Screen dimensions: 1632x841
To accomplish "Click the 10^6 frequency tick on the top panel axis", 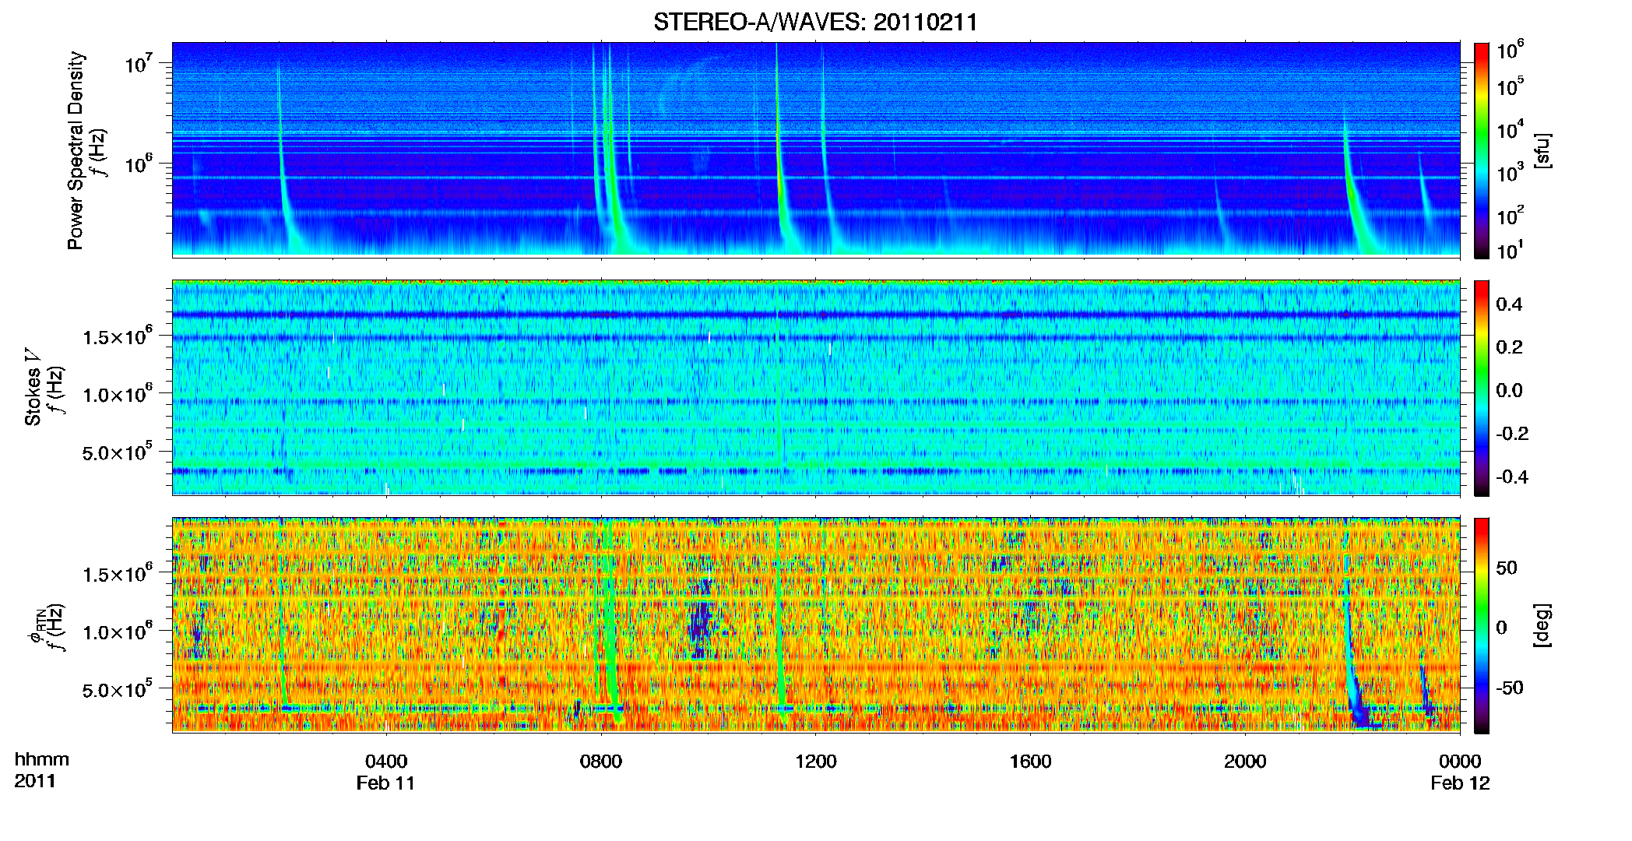I will [137, 164].
